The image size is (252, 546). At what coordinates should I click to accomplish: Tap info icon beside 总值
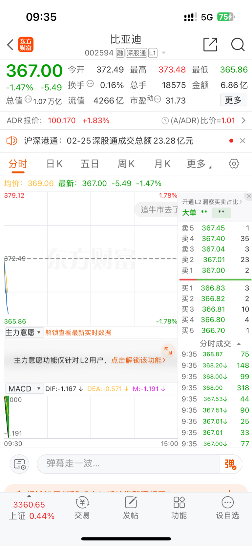click(x=28, y=99)
